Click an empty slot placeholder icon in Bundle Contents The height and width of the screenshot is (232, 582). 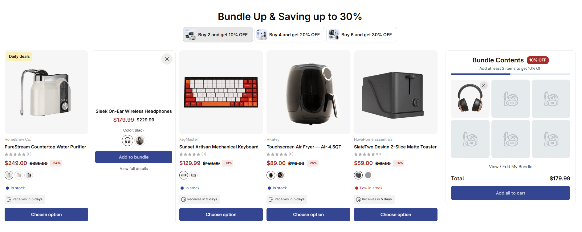point(511,99)
